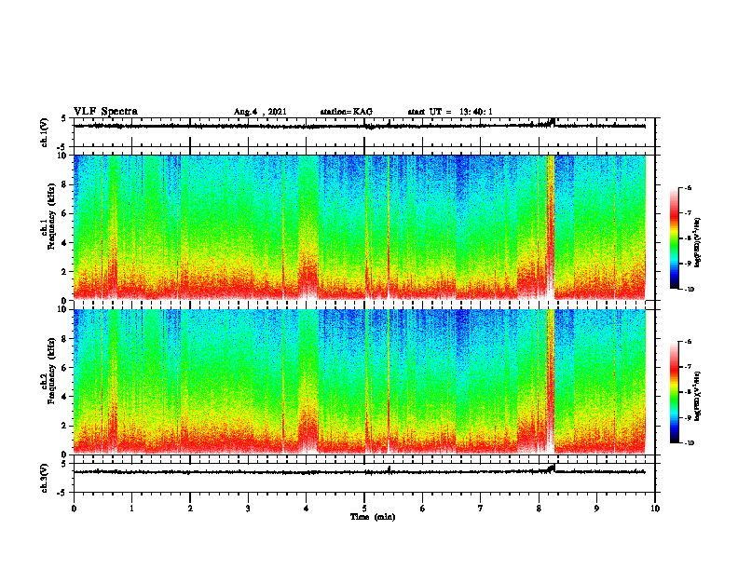Click the '-8' label on ch.2 colorbar
Viewport: 738px width, 570px height.
pos(688,392)
